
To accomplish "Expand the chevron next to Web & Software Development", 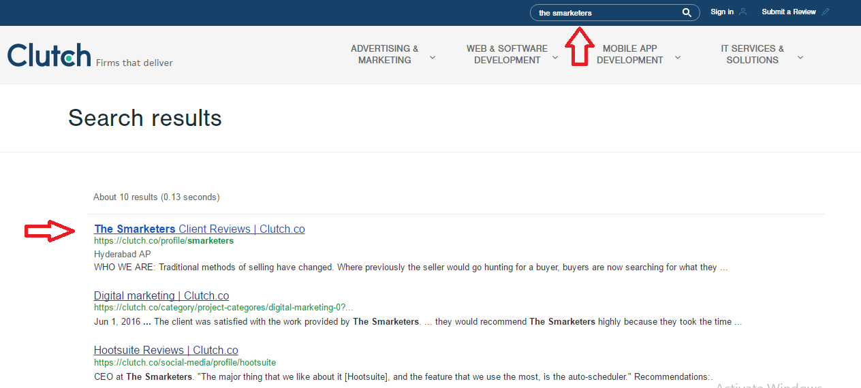I will tap(555, 57).
